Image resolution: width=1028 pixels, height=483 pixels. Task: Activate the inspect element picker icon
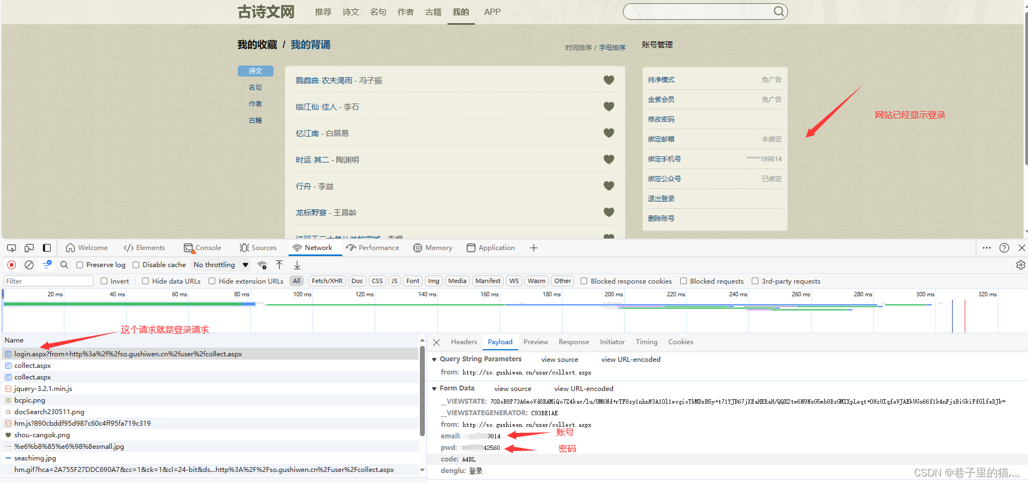click(12, 248)
